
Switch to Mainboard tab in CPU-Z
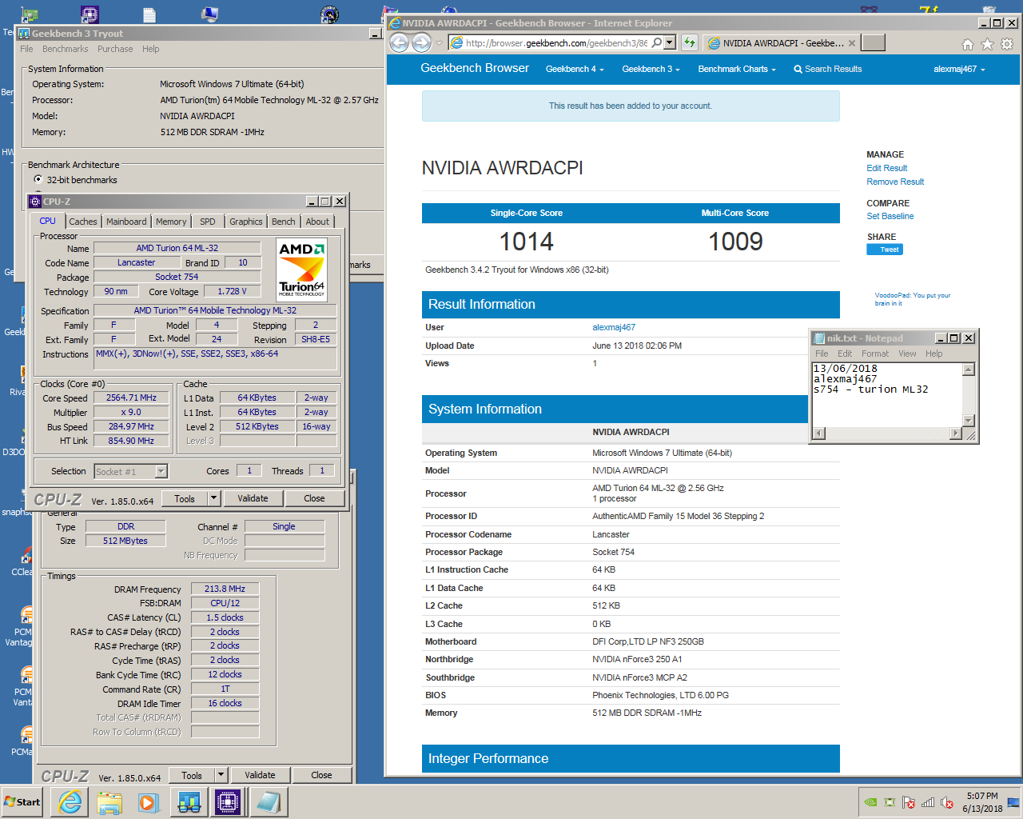[x=126, y=222]
